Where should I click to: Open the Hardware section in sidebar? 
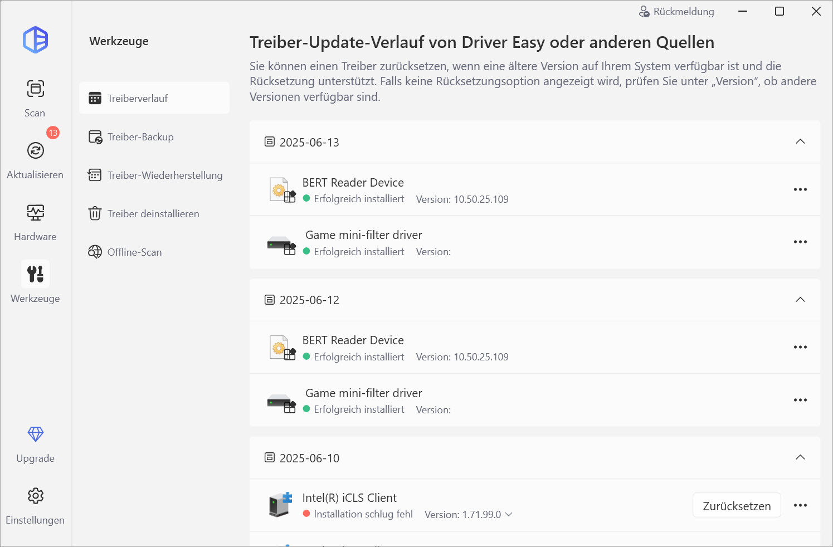35,222
